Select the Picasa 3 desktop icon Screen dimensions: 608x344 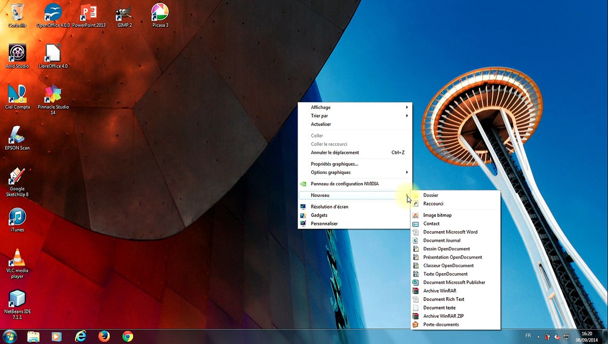[160, 15]
